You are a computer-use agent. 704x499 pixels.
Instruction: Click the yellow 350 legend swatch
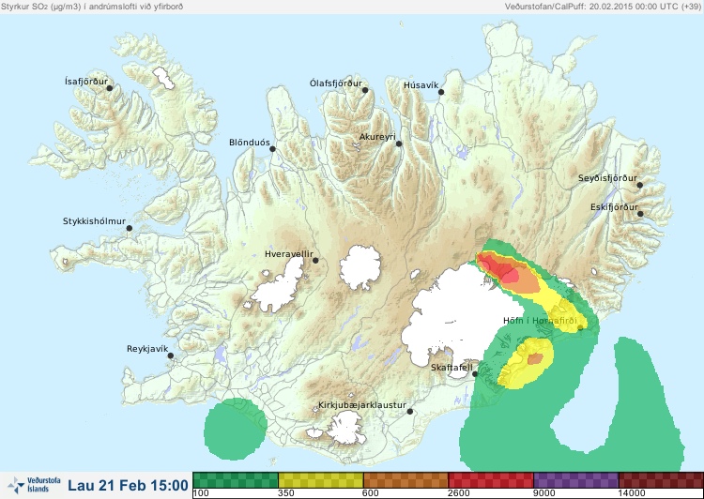click(321, 480)
